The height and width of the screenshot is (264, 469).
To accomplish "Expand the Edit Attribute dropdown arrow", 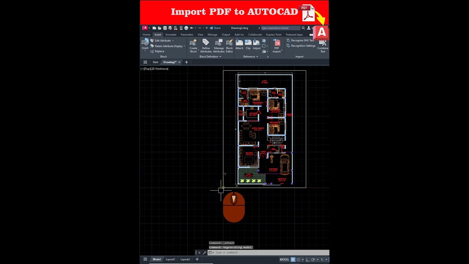I will (173, 41).
